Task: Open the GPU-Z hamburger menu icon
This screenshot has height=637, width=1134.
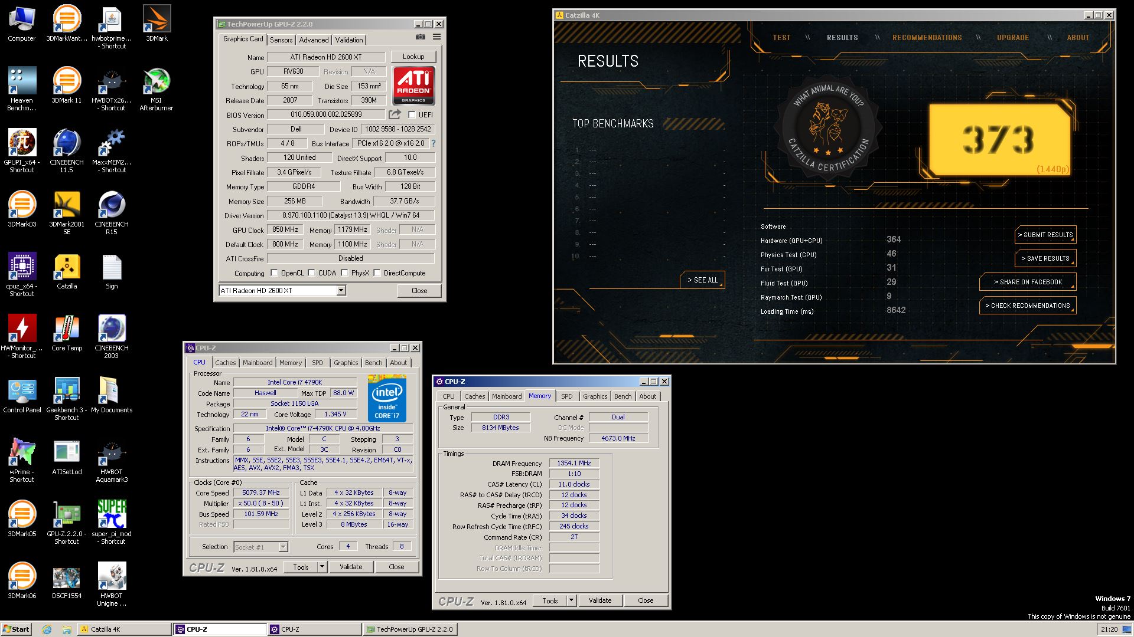Action: click(x=436, y=37)
